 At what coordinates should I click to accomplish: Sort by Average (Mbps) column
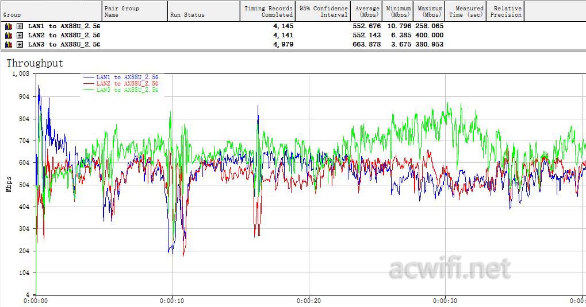coord(366,11)
